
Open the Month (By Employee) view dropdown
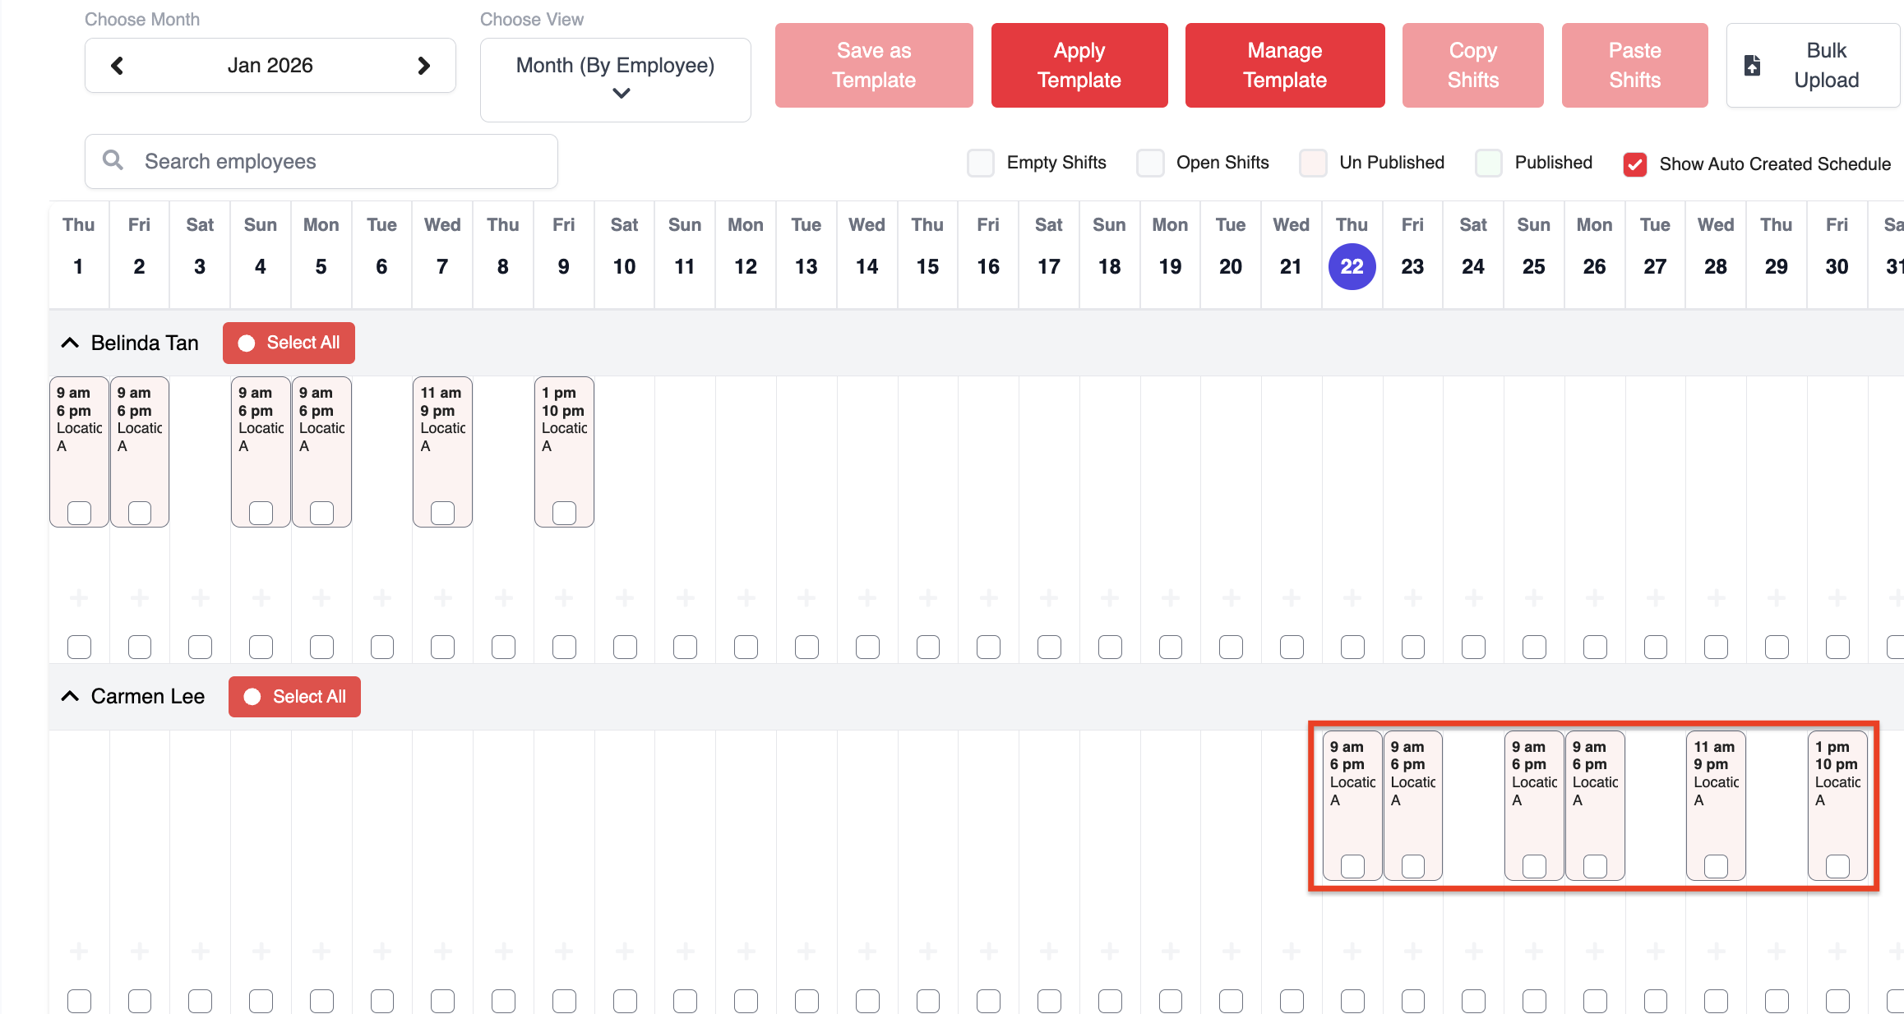615,79
